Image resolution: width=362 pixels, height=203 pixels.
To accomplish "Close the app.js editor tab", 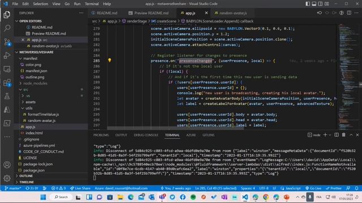I will coord(206,13).
